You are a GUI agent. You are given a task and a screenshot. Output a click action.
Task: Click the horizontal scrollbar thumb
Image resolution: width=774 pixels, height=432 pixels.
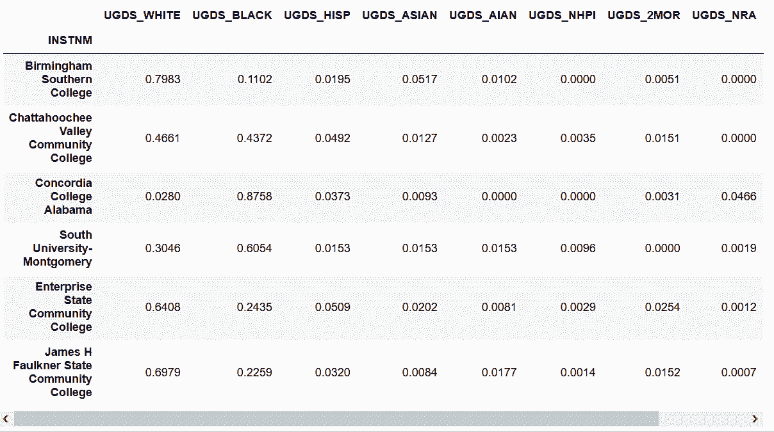coord(336,419)
